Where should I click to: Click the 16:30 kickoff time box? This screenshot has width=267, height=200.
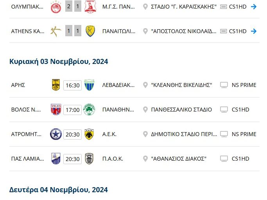pos(72,85)
